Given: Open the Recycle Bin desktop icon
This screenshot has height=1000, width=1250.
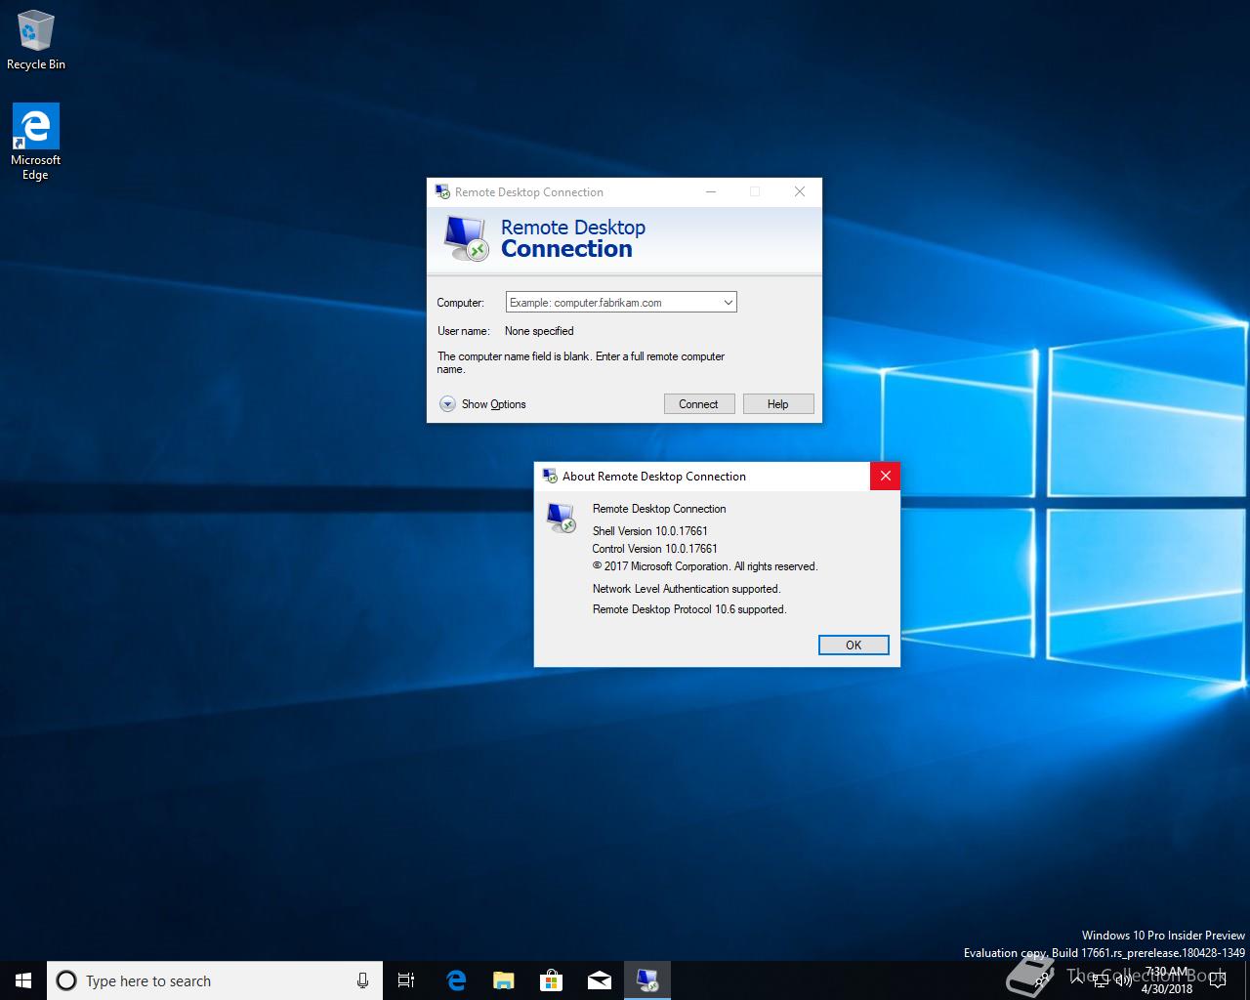Looking at the screenshot, I should pos(35,41).
